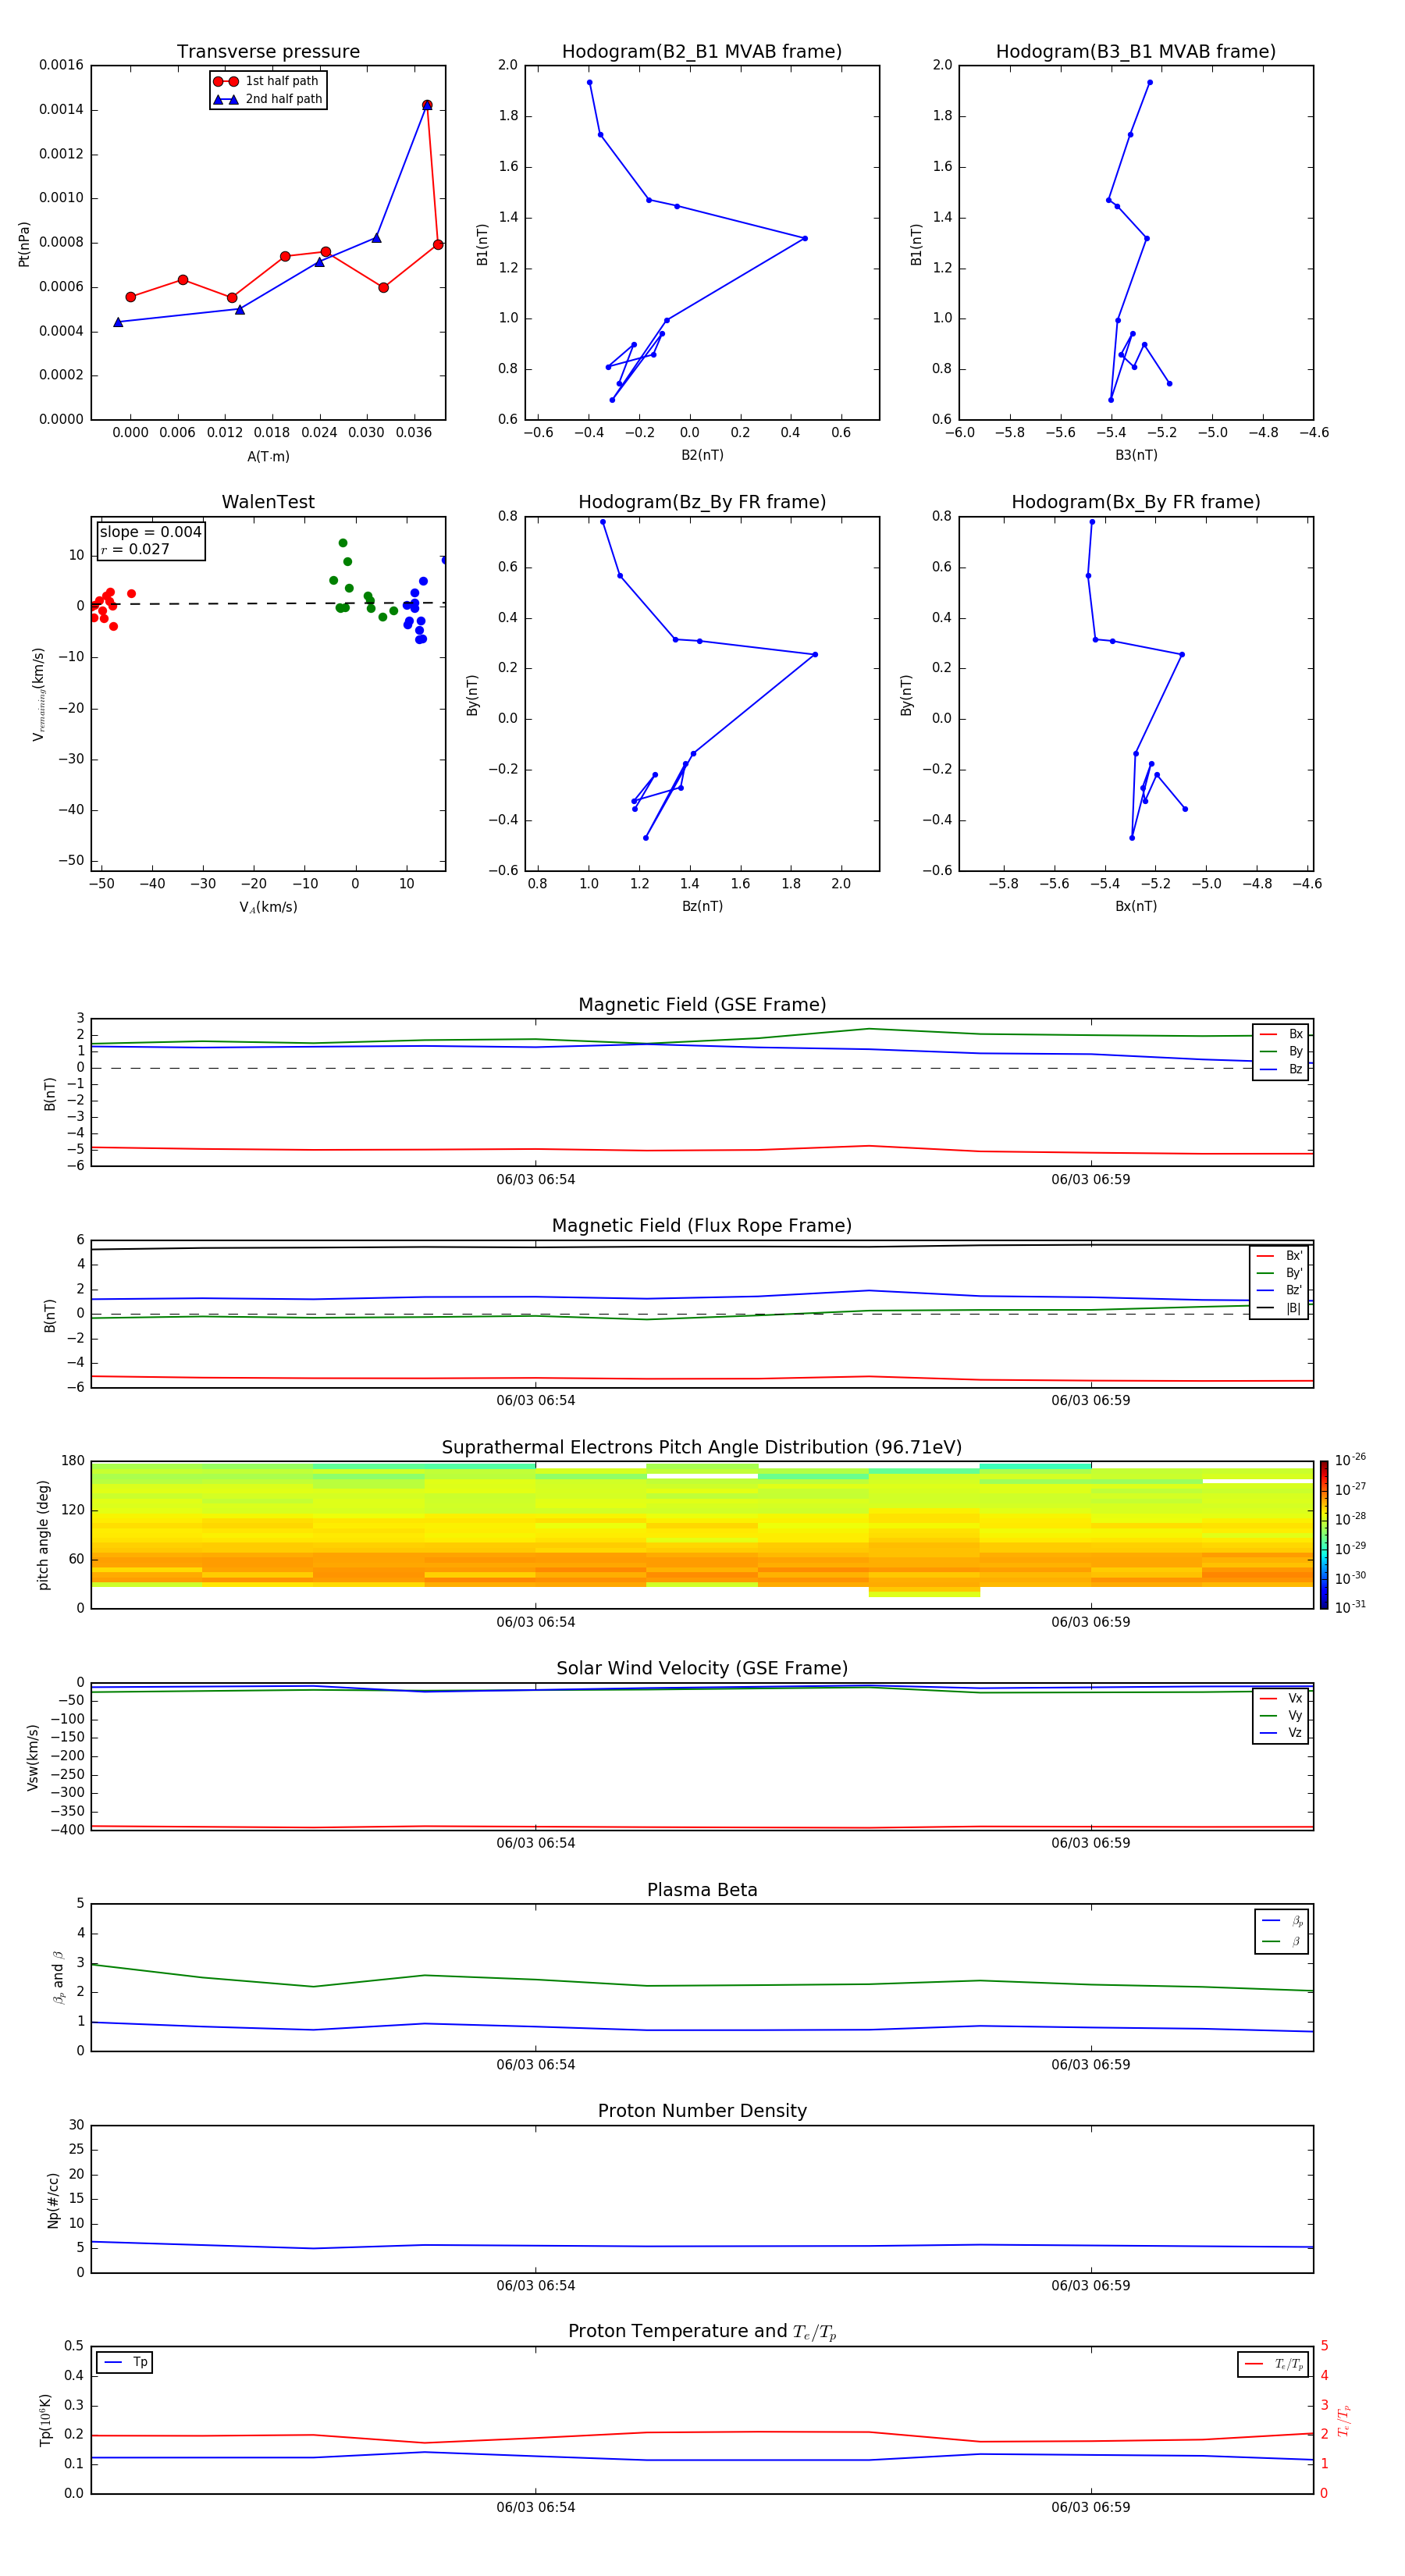This screenshot has width=1405, height=2576.
Task: Click the 'B3(nT)' x-axis label
Action: tap(1136, 455)
